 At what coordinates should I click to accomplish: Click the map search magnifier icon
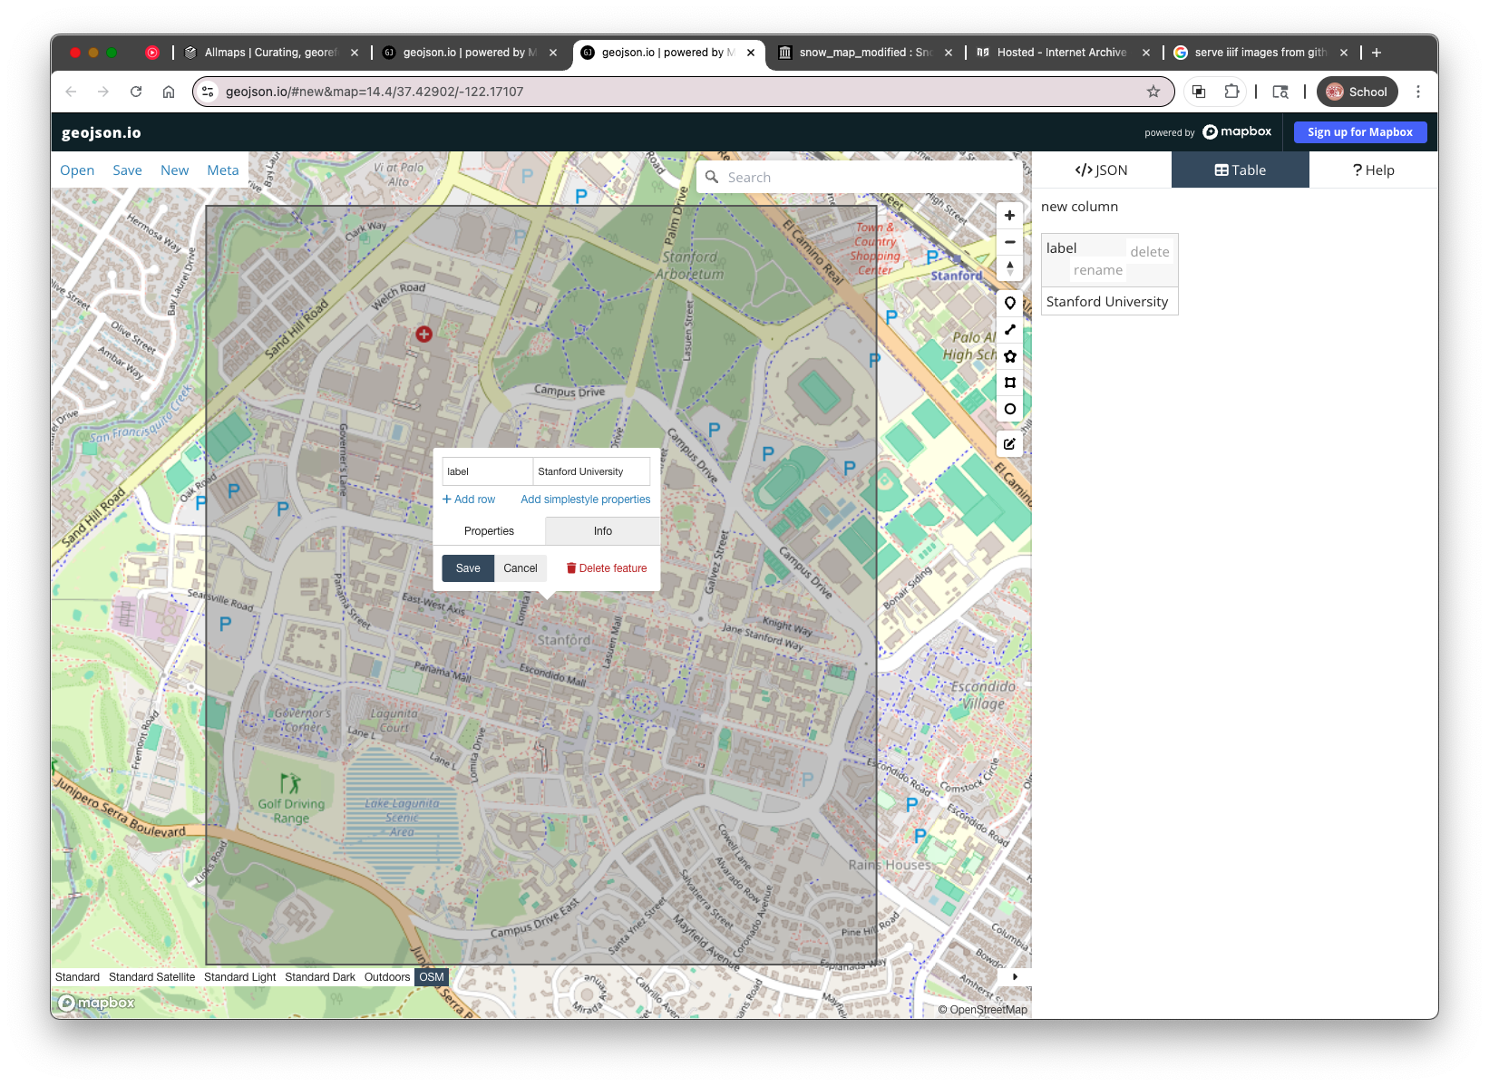coord(712,177)
